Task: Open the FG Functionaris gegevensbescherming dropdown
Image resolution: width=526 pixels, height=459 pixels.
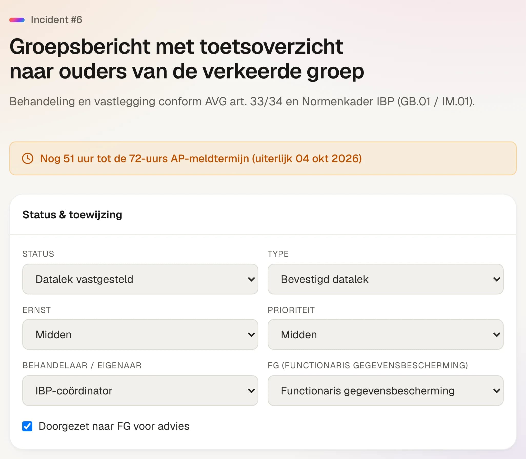Action: 386,391
